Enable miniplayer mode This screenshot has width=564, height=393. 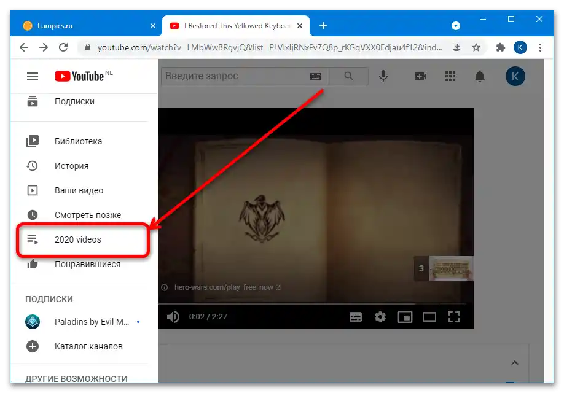[405, 317]
